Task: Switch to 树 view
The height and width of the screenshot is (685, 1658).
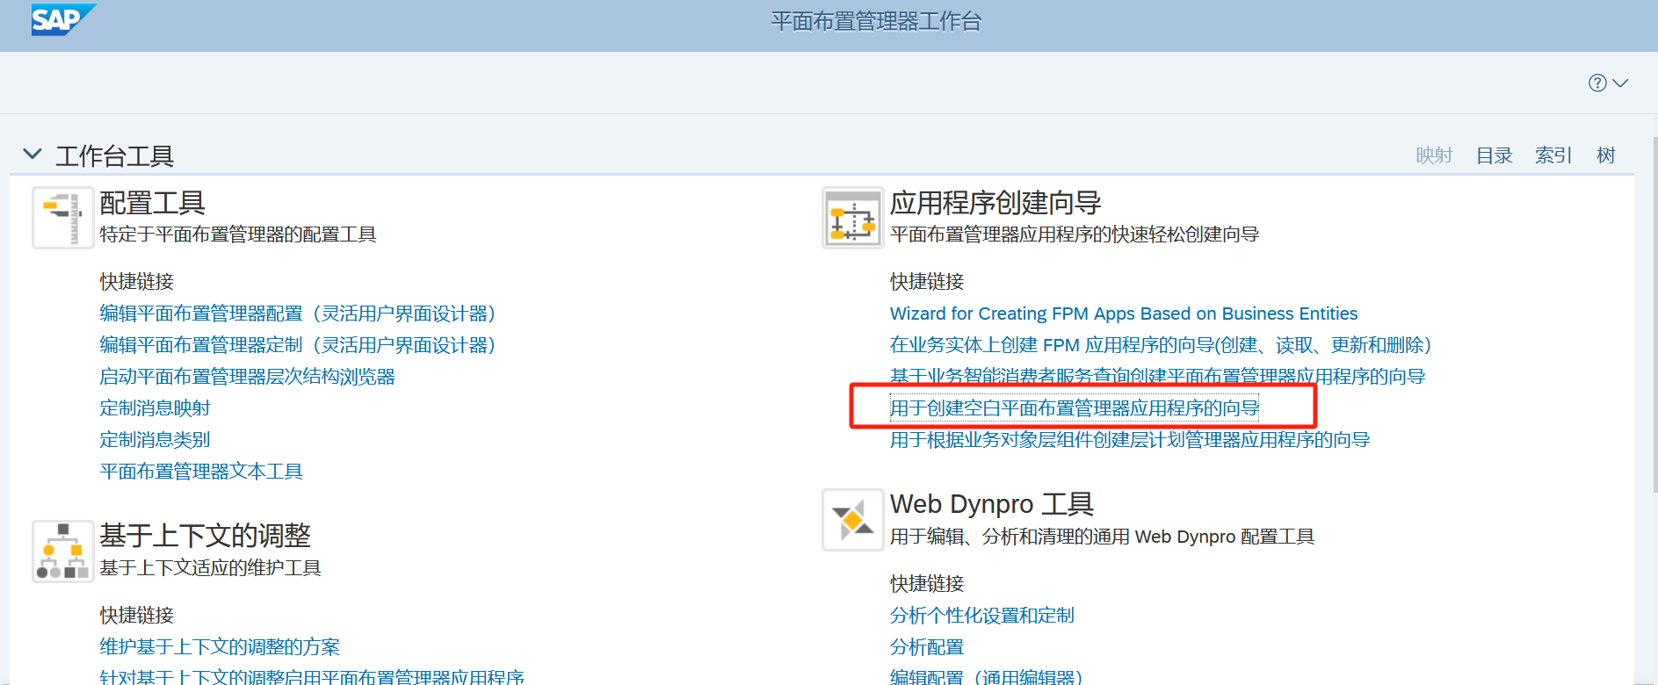Action: click(x=1606, y=155)
